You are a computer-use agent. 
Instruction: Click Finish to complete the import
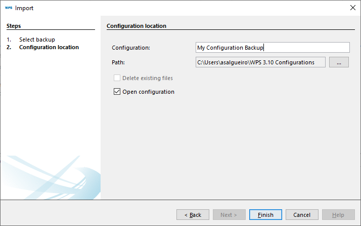(x=265, y=215)
